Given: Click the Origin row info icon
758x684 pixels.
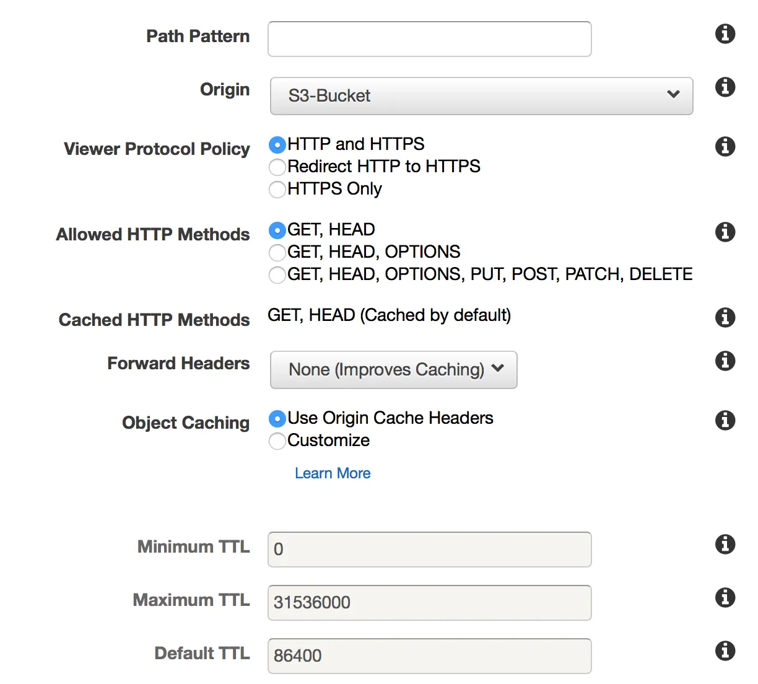Looking at the screenshot, I should pos(725,87).
